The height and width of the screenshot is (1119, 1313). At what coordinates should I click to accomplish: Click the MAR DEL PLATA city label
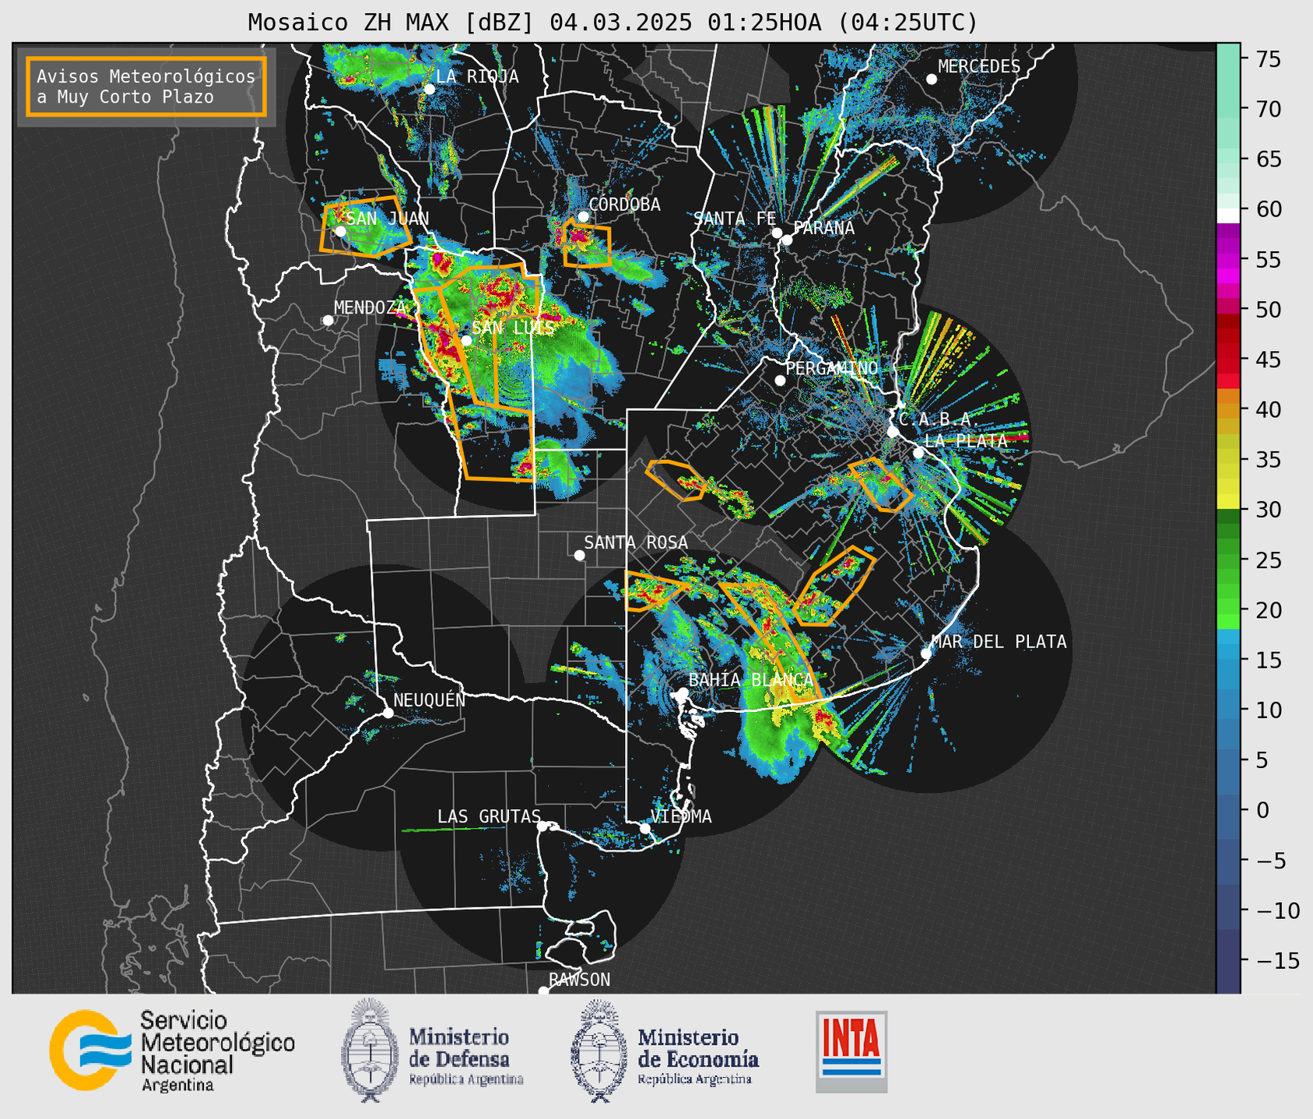point(999,641)
